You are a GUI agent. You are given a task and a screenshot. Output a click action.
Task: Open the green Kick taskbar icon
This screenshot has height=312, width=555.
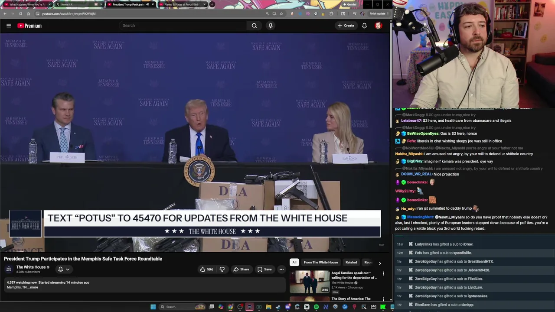point(383,307)
